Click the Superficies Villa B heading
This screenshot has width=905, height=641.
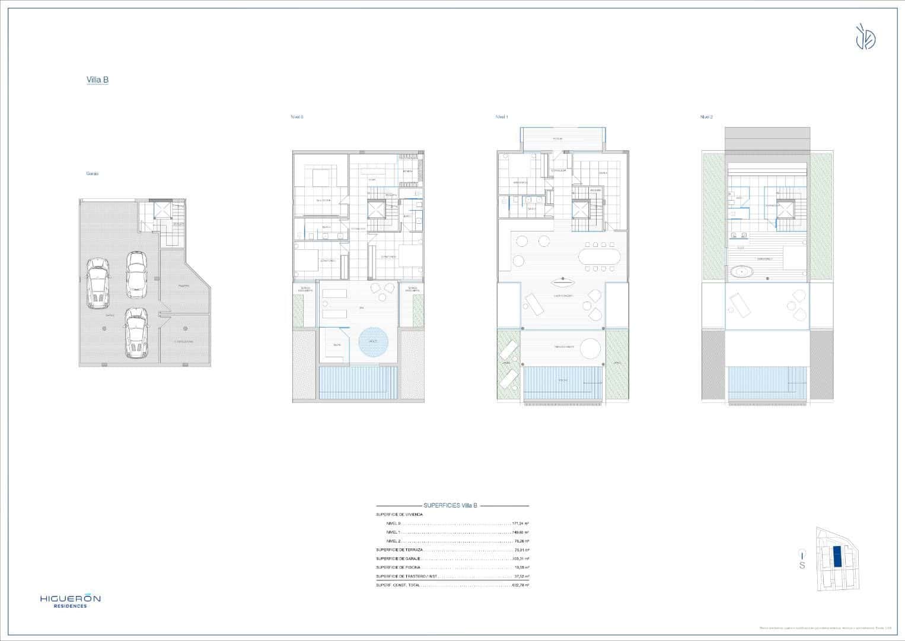click(451, 506)
